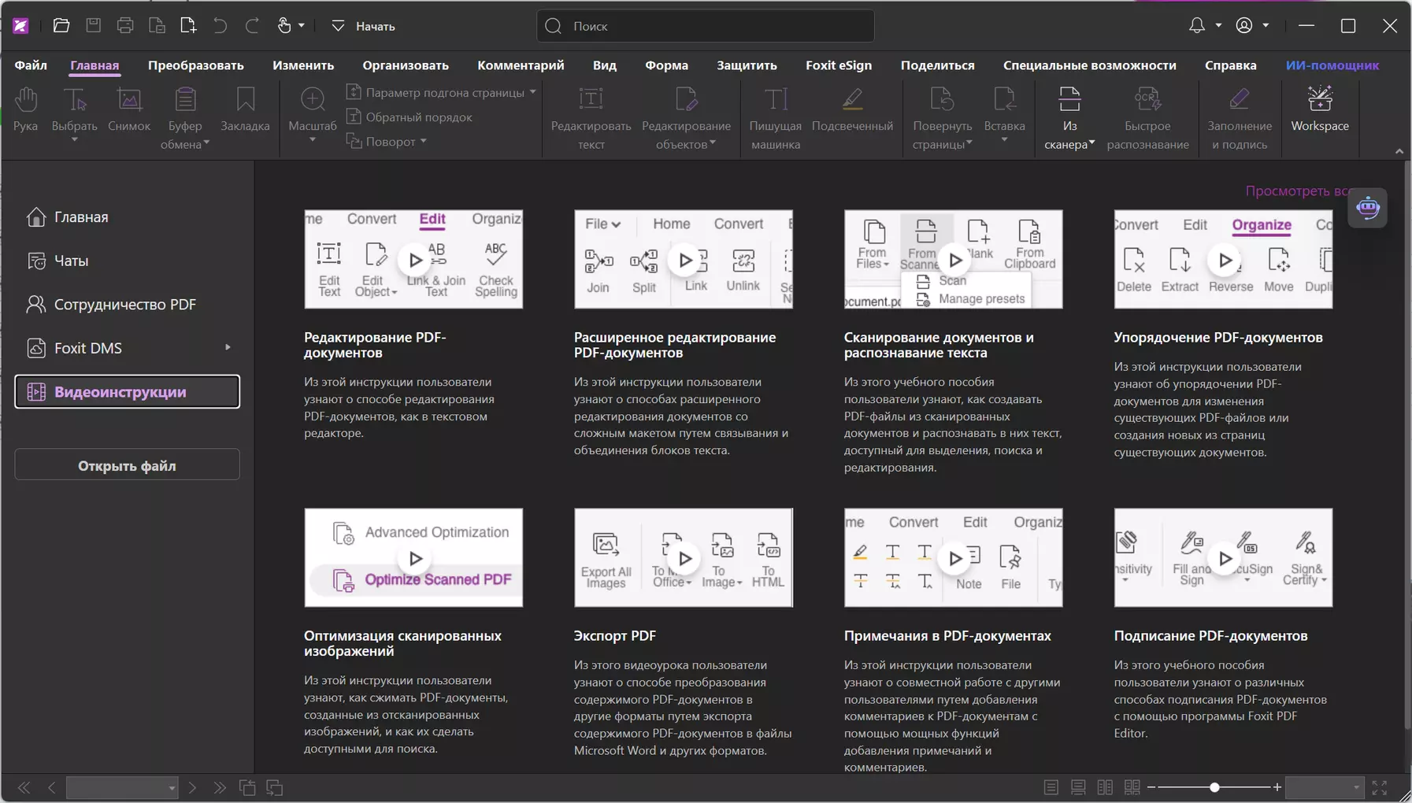
Task: Open the zoom percentage combo box
Action: (1325, 787)
